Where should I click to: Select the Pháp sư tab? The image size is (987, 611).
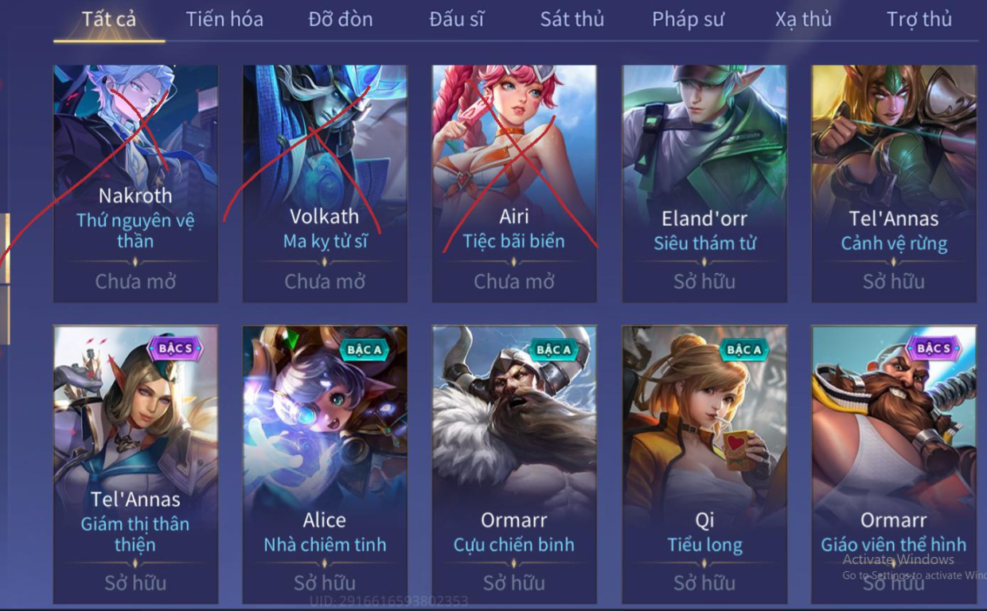click(688, 19)
